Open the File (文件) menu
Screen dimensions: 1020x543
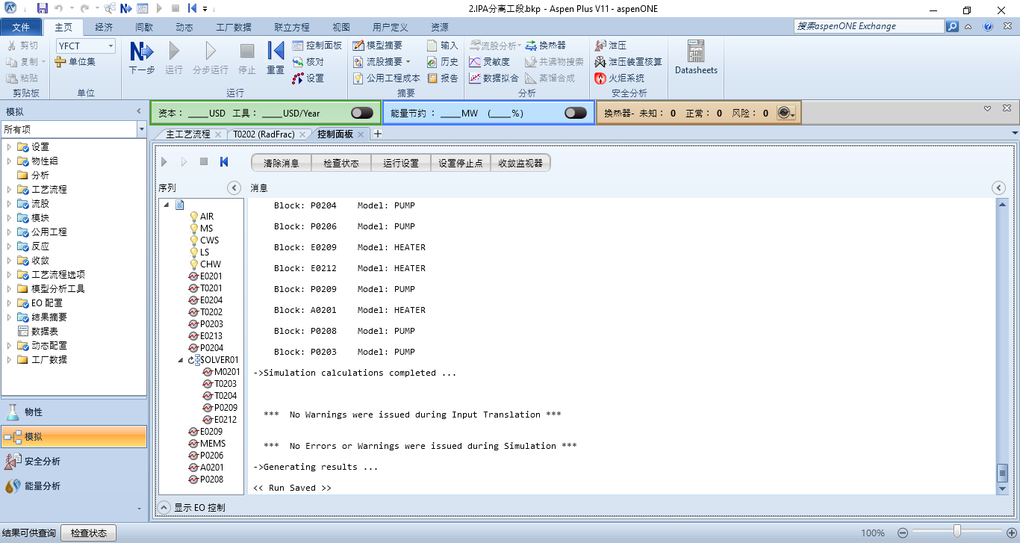click(22, 27)
